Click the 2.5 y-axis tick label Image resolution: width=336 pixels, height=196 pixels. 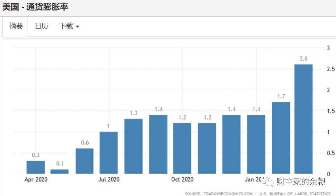331,69
